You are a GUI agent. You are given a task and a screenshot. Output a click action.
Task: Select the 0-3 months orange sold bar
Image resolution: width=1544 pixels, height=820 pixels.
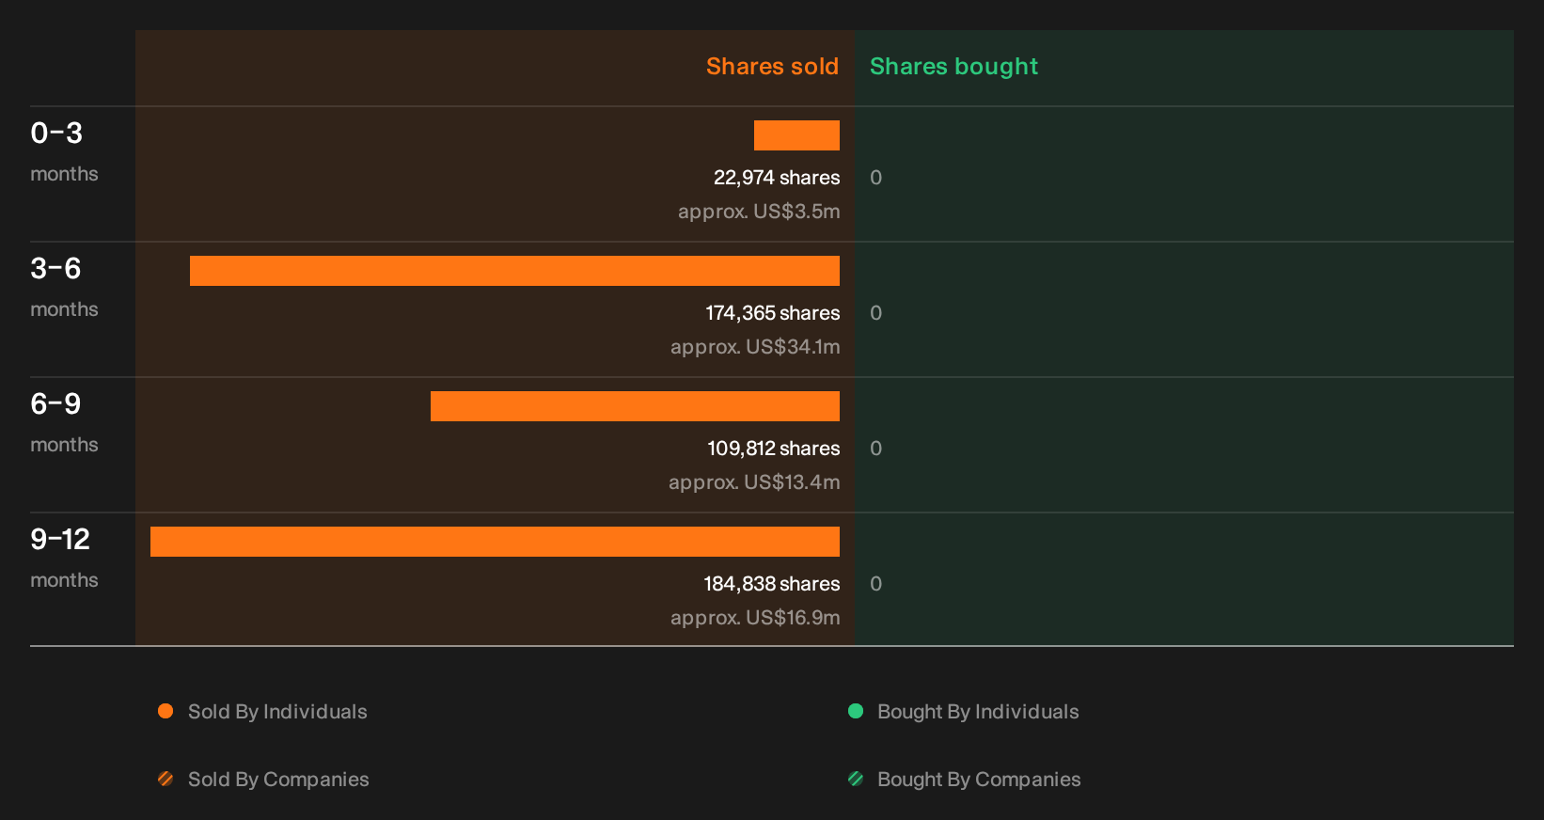pos(796,135)
